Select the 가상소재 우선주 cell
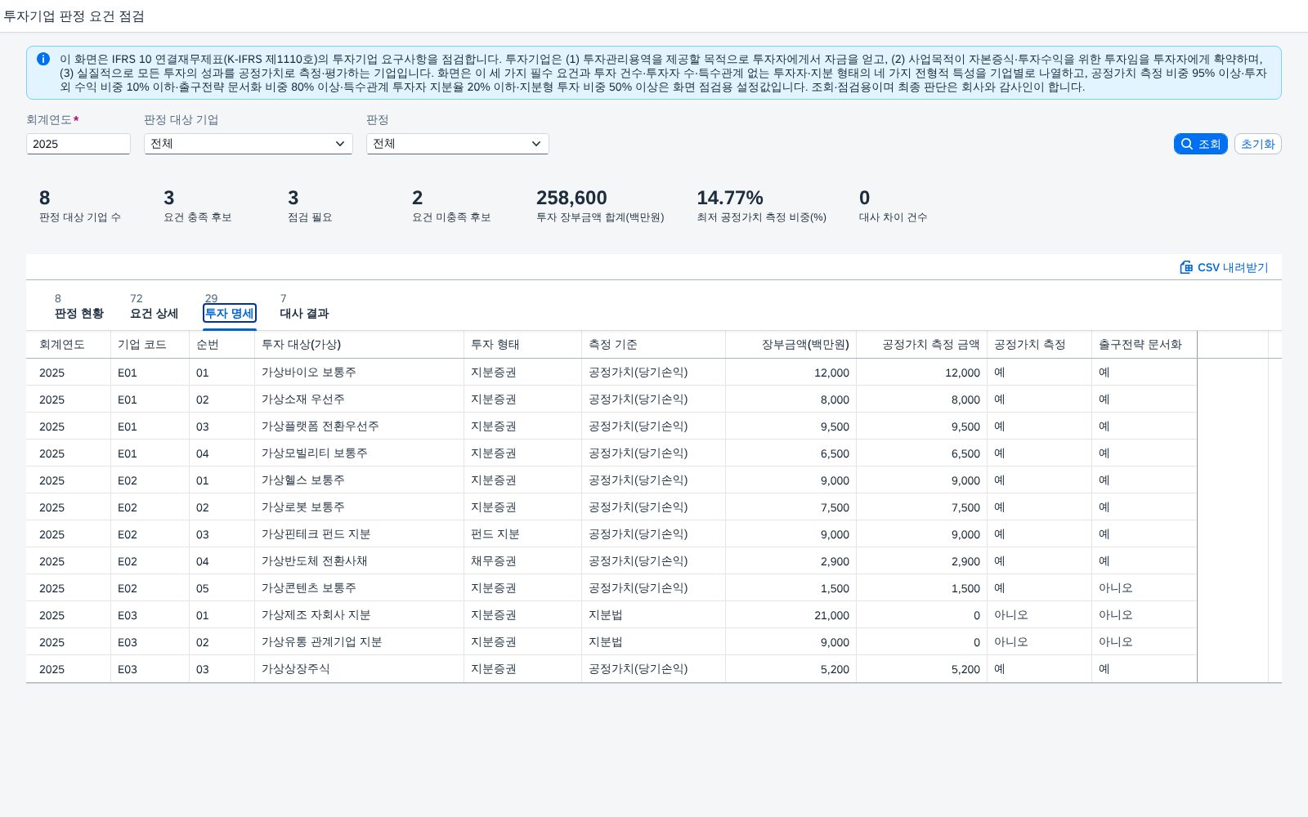1308x817 pixels. [360, 400]
